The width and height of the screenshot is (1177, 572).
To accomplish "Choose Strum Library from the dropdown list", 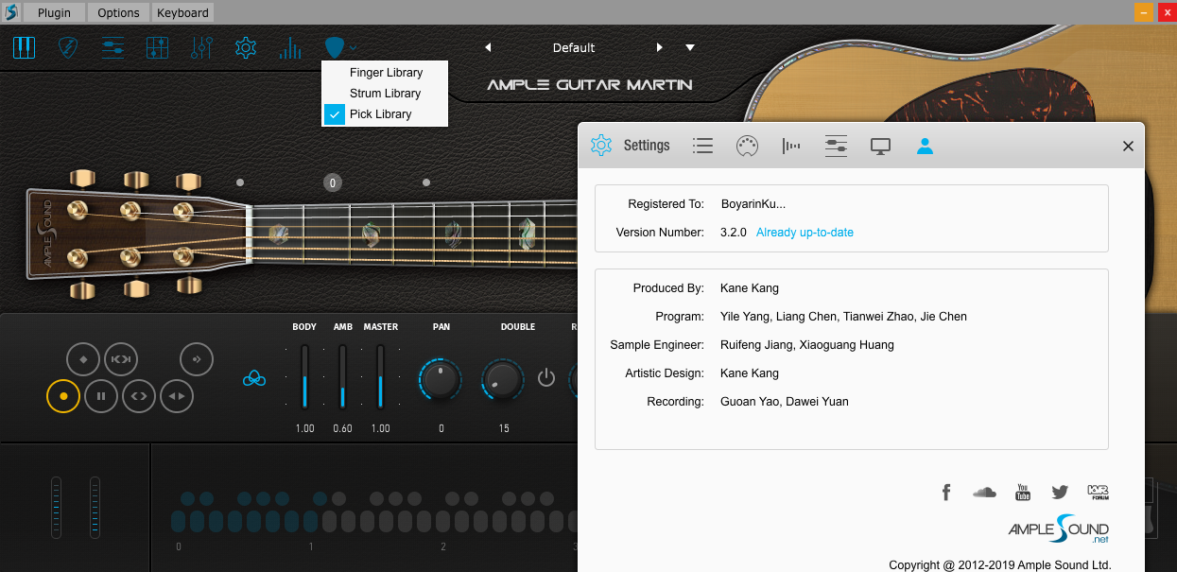I will click(x=385, y=93).
